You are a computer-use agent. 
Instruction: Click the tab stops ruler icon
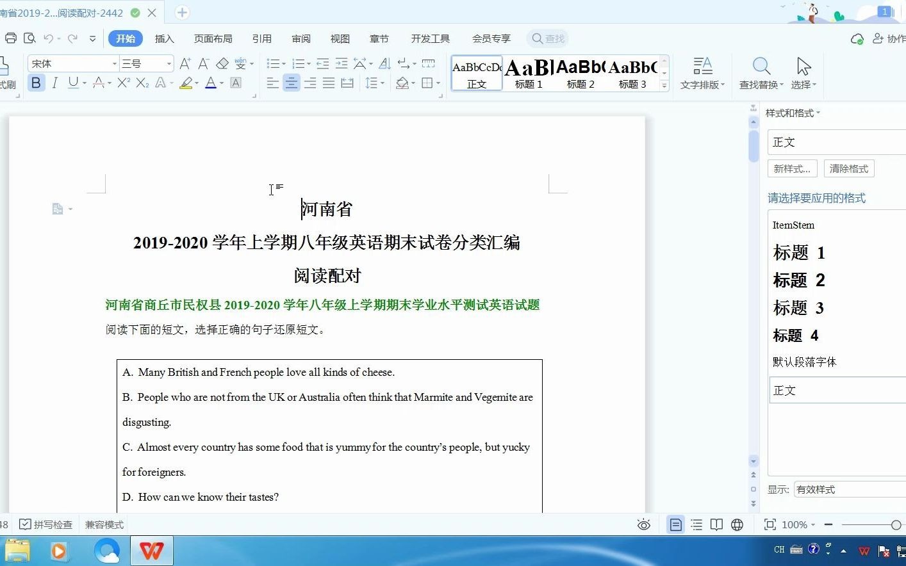(x=429, y=63)
